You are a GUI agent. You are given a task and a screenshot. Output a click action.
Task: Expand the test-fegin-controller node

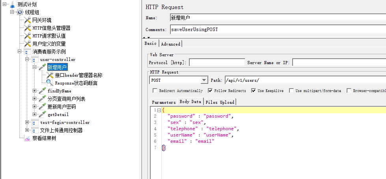tap(27, 122)
